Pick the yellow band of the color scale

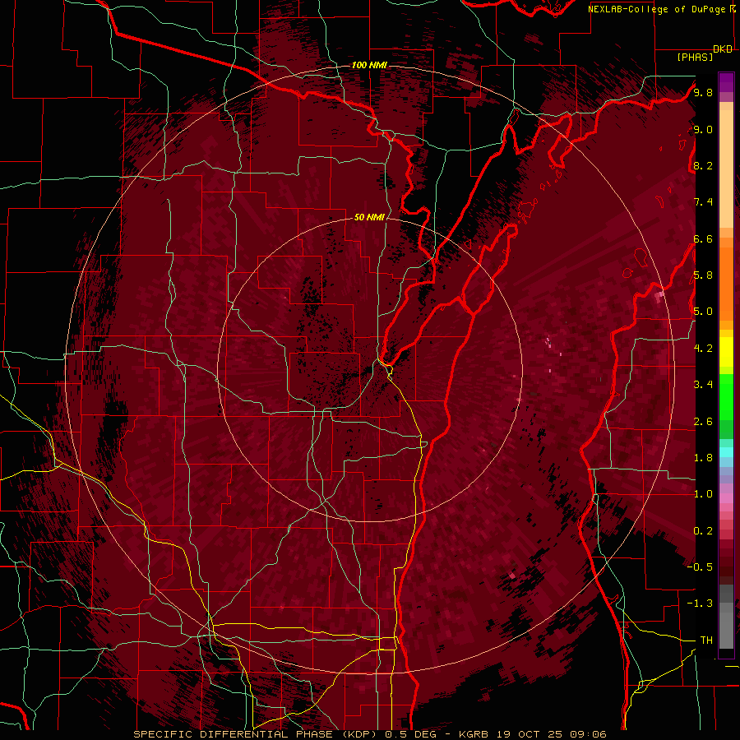(x=726, y=352)
